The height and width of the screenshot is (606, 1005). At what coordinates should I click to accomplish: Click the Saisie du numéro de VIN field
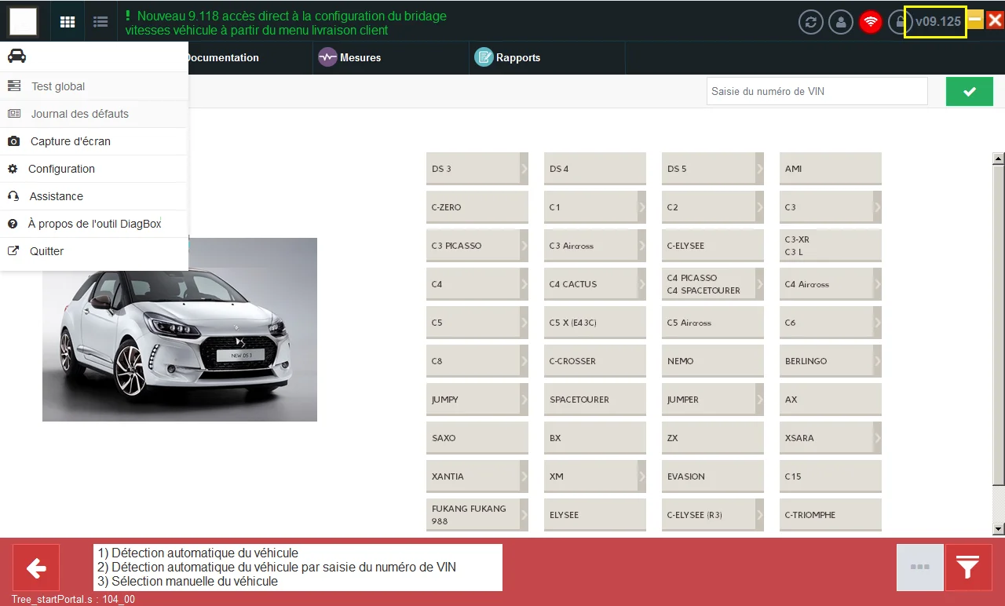pyautogui.click(x=817, y=91)
